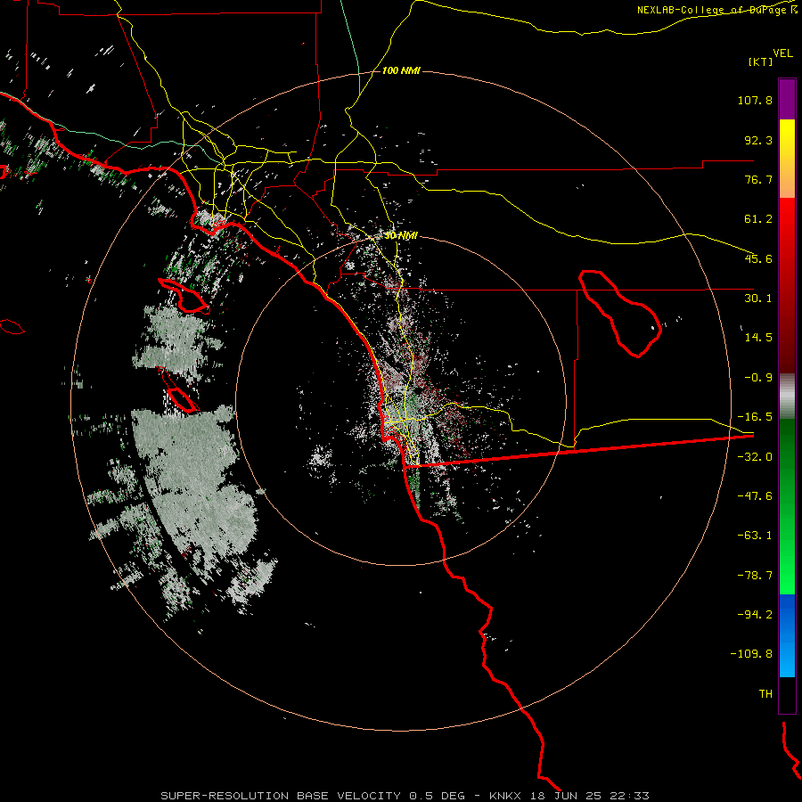This screenshot has height=802, width=802.
Task: Pick the purple segment of the color bar
Action: pos(787,99)
